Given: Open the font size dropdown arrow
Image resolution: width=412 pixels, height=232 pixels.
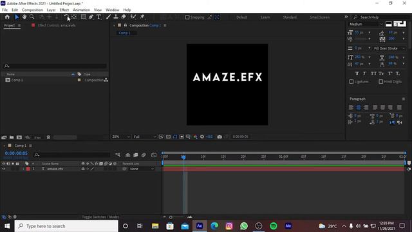Looking at the screenshot, I should [x=370, y=33].
